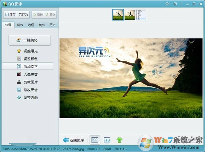The image size is (205, 152).
Task: Click the 另存为 save as button
Action: point(23,15)
